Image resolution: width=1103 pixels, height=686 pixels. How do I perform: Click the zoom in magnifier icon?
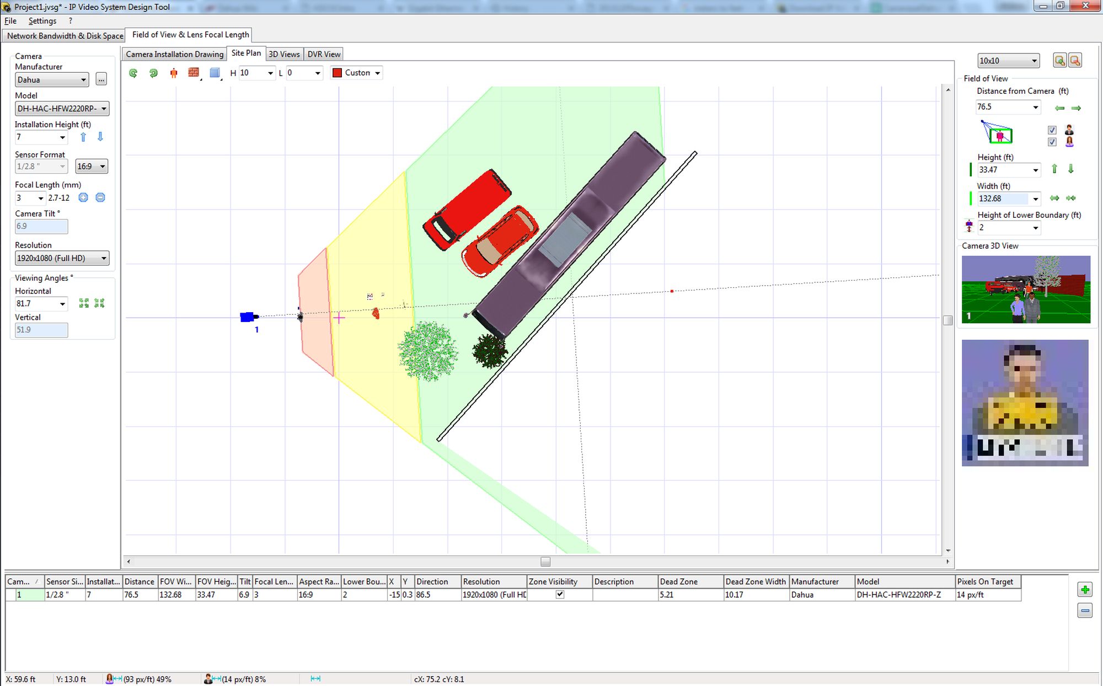[x=1059, y=61]
